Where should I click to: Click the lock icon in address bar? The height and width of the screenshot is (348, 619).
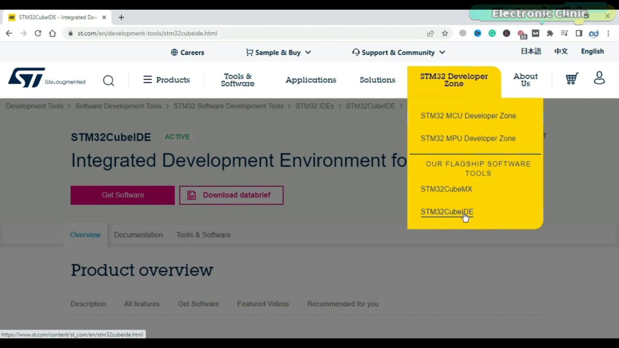(71, 33)
